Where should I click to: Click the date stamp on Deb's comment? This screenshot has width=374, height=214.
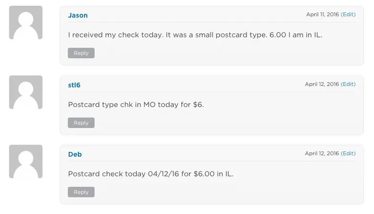click(322, 153)
